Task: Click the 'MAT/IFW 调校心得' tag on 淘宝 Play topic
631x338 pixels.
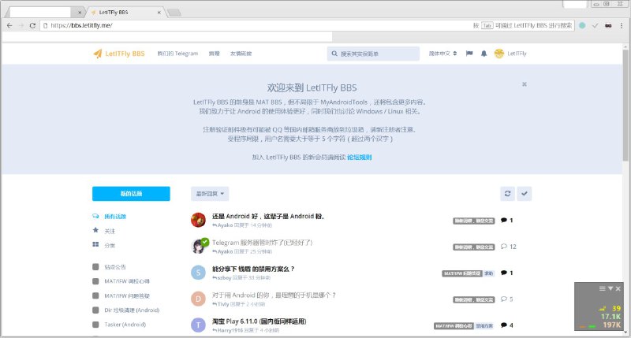Action: coord(454,326)
